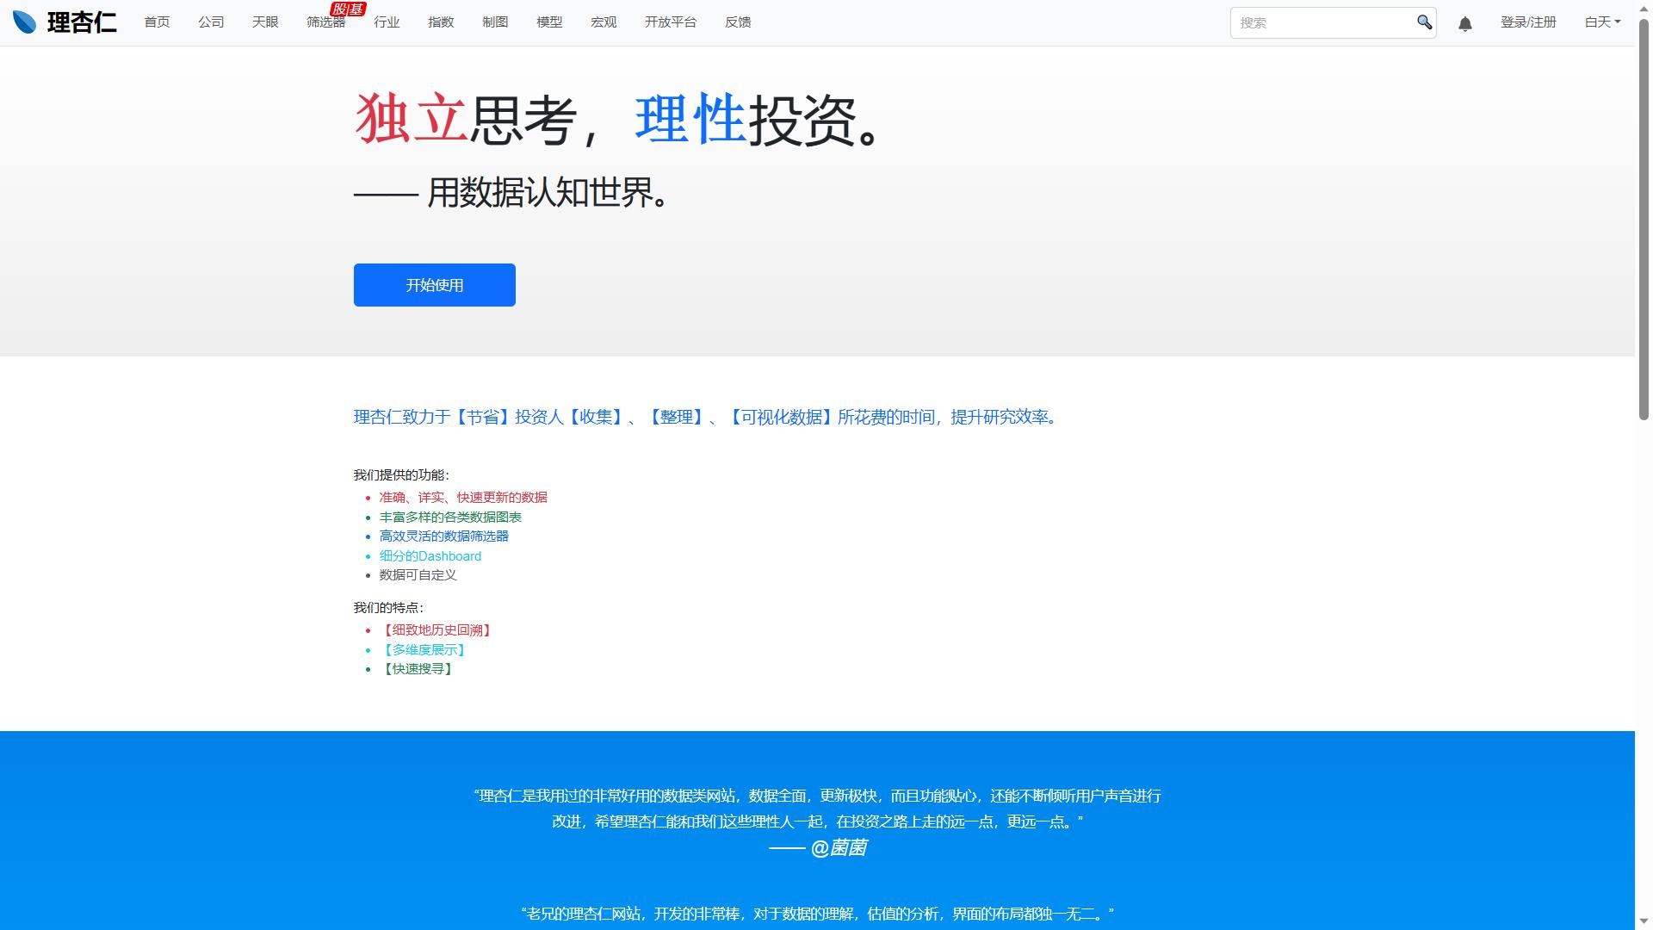The height and width of the screenshot is (930, 1653).
Task: Click the 高效灵活的数据筛选器 link
Action: click(444, 536)
